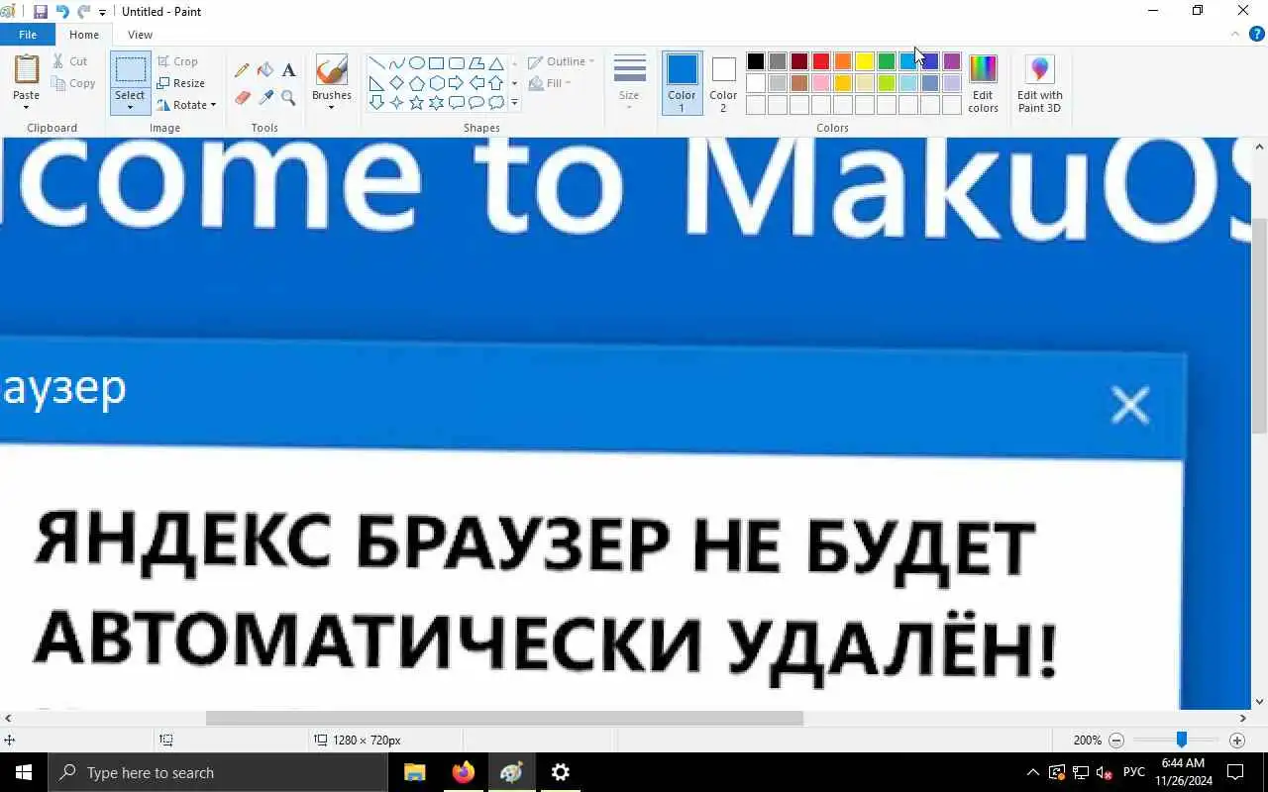Expand the shapes gallery More arrow
The image size is (1268, 792).
coord(514,103)
